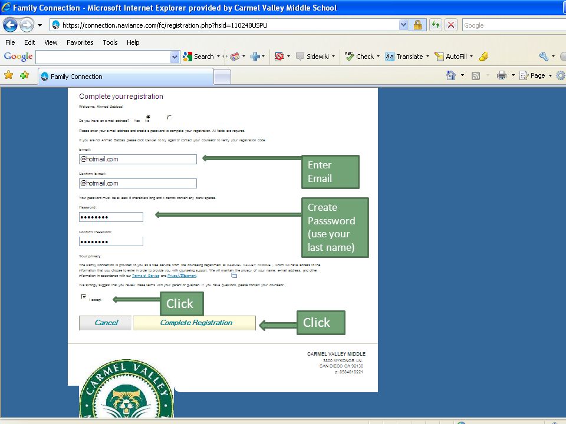Click the Carmel Valley school seal logo

[126, 389]
